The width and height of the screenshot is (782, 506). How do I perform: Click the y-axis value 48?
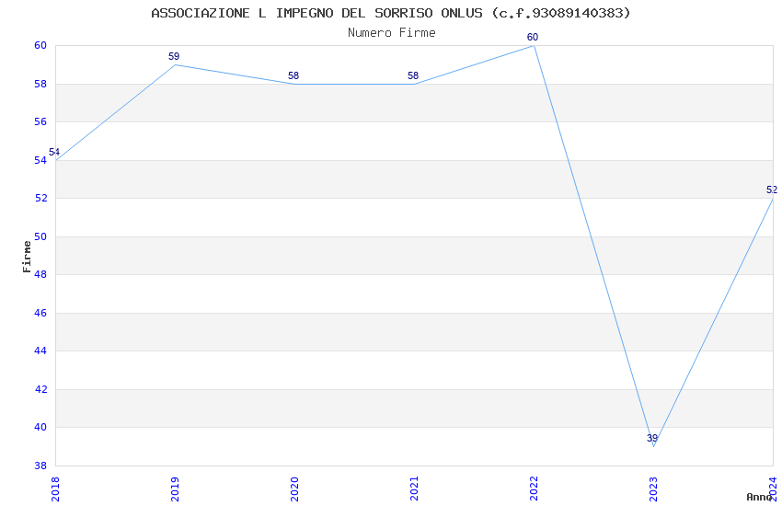(40, 274)
